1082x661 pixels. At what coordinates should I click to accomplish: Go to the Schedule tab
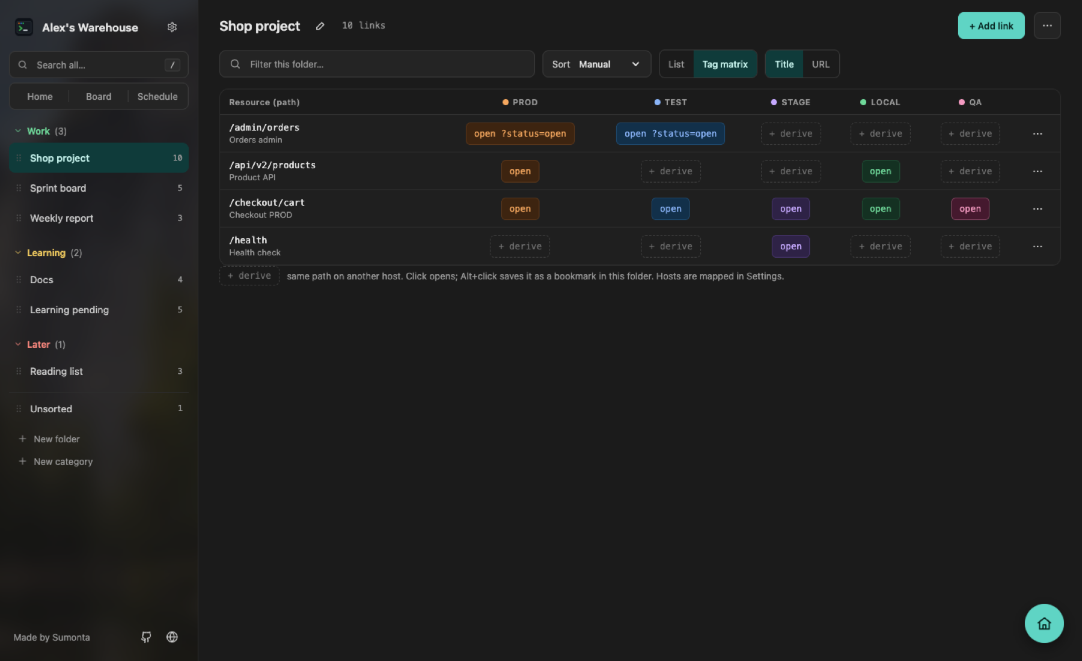click(157, 96)
